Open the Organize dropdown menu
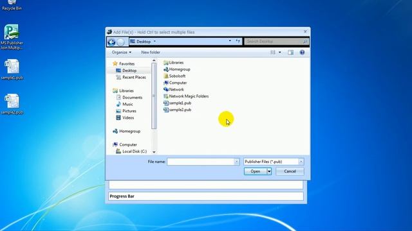 click(122, 53)
